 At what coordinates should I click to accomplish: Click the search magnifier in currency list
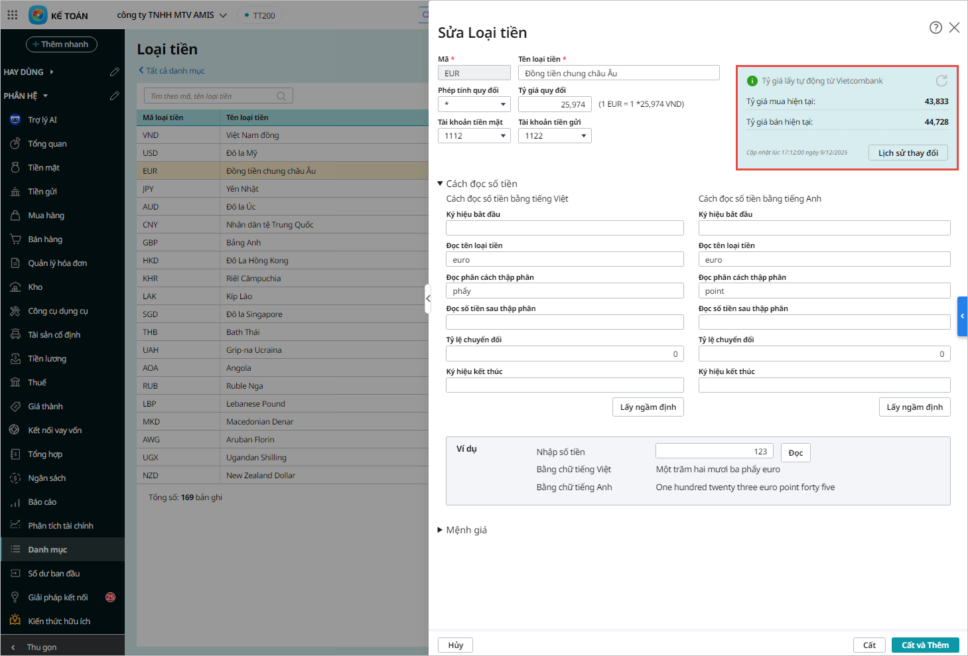(281, 96)
